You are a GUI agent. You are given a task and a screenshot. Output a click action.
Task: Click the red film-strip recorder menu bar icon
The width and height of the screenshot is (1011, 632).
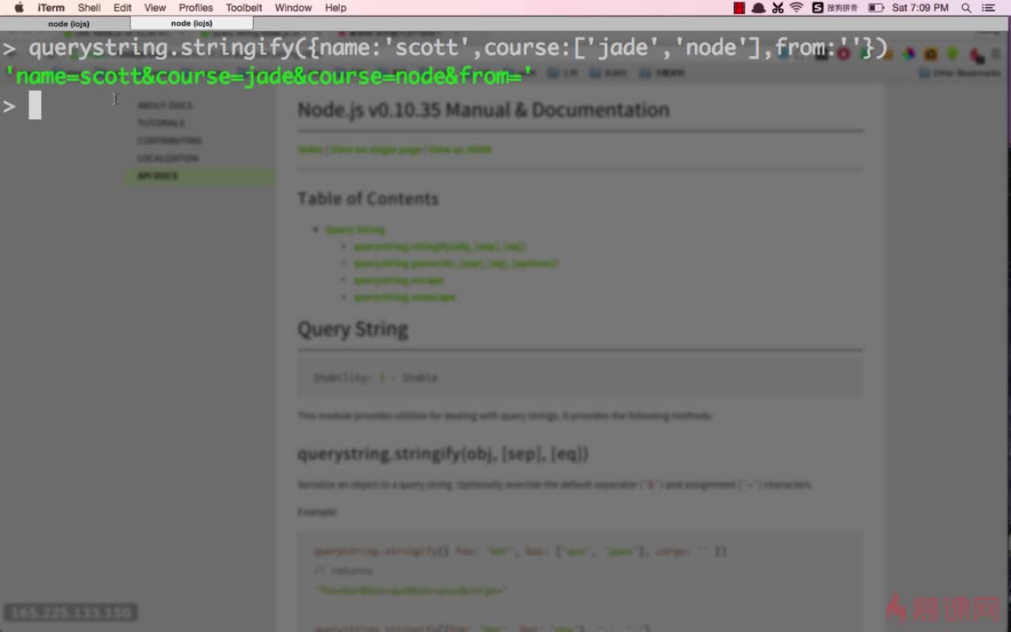(x=739, y=8)
